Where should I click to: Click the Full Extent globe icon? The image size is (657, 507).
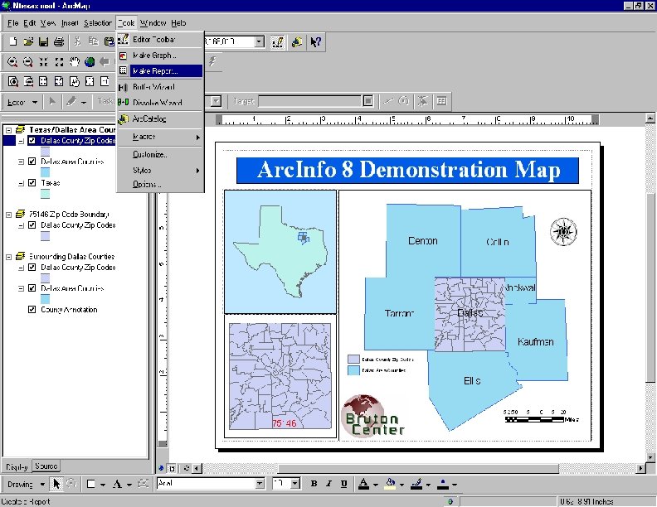(x=90, y=62)
